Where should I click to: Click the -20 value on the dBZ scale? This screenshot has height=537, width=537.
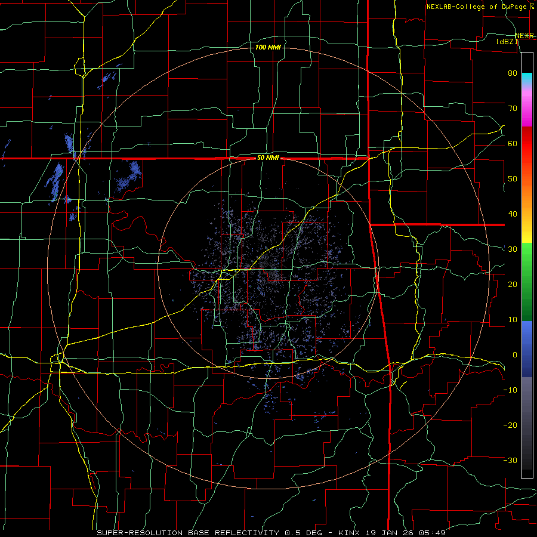(510, 425)
